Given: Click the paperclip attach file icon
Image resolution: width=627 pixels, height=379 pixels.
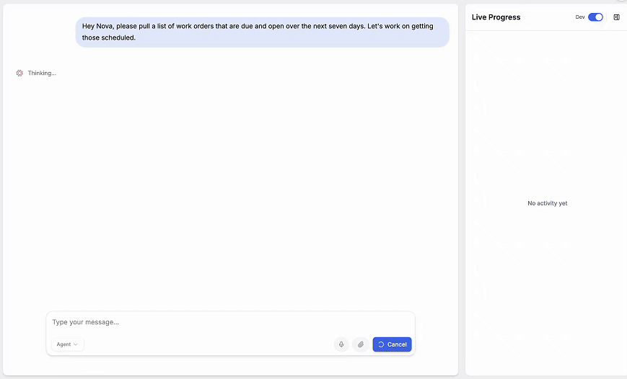Looking at the screenshot, I should [361, 344].
